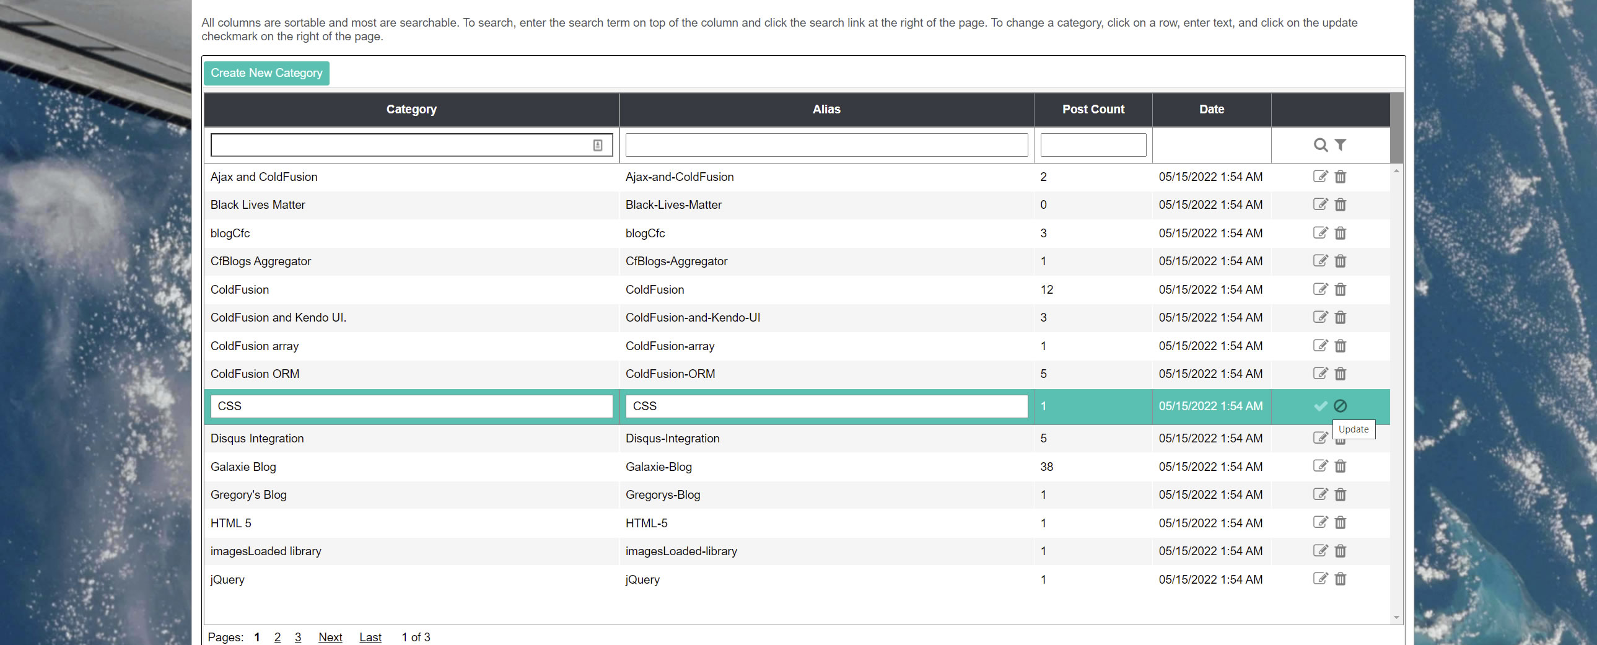Sort by the Post Count column header

click(x=1093, y=110)
